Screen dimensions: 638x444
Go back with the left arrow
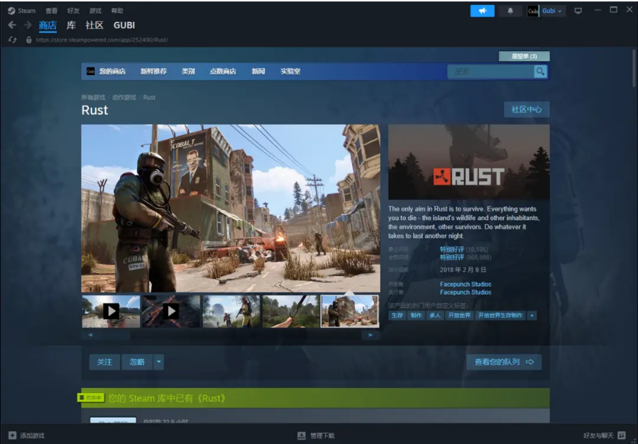[x=12, y=26]
